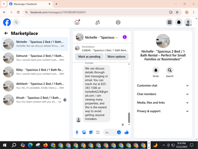Screen dimensions: 198x149
Task: Open the Akhilesh conversation
Action: (35, 86)
